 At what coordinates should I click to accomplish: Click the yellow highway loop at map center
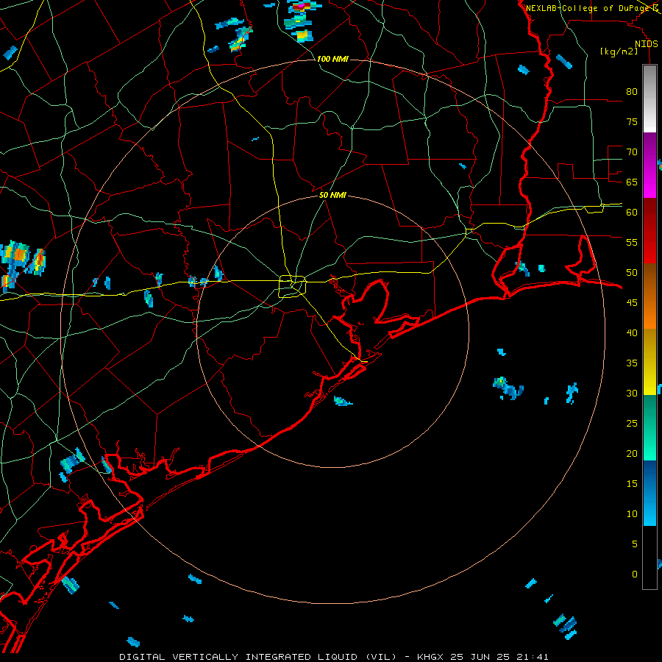tap(292, 287)
